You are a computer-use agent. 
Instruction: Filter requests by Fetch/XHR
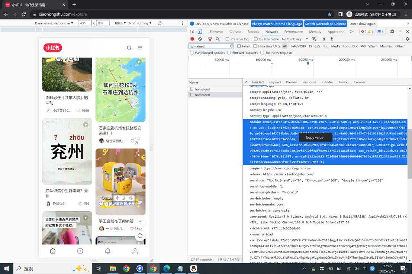pyautogui.click(x=298, y=46)
